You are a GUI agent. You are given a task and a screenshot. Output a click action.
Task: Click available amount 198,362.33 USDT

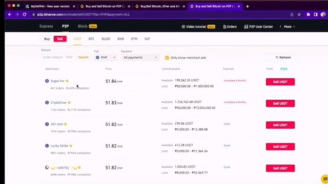pos(187,80)
